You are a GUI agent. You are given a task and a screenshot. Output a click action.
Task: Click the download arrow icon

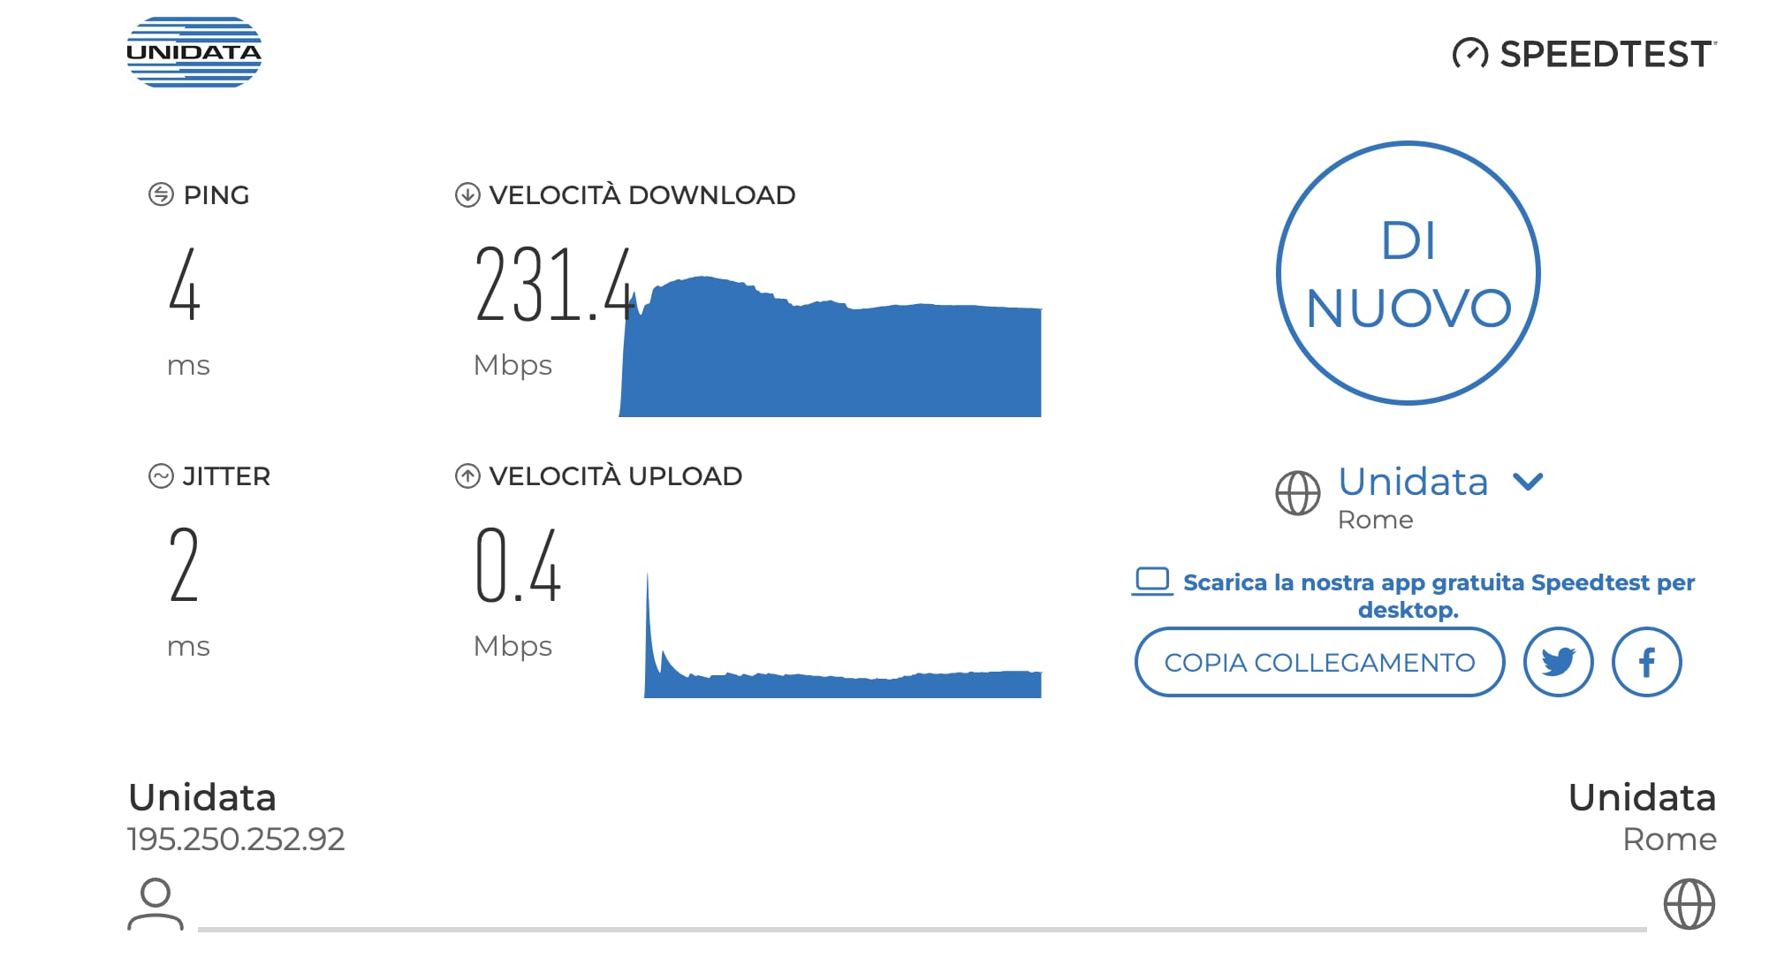[x=467, y=194]
